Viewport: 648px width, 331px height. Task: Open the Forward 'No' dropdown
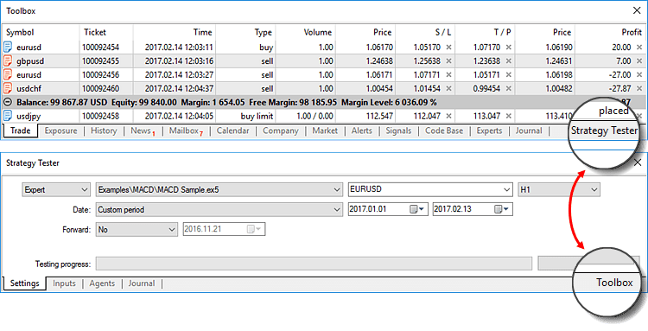(137, 229)
